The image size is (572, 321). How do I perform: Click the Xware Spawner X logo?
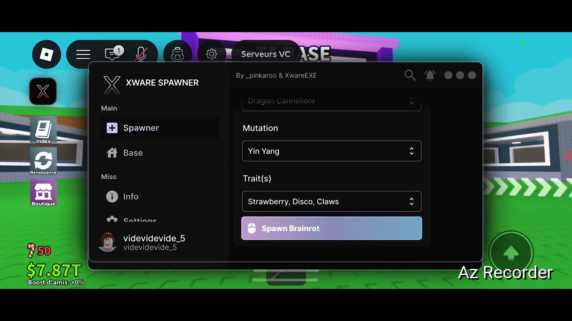click(x=112, y=84)
